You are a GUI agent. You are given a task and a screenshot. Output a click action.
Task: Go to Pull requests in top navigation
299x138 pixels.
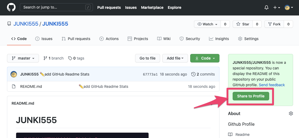pyautogui.click(x=109, y=7)
